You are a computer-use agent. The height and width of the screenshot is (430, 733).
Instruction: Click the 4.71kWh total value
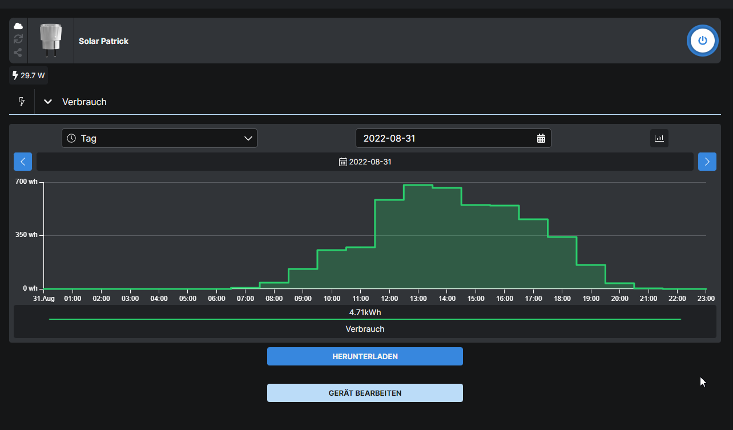[365, 312]
